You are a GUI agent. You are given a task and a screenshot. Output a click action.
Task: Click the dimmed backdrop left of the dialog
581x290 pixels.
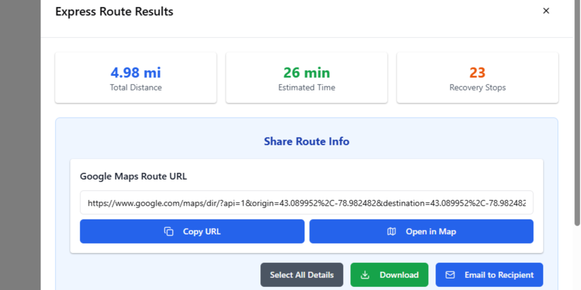click(20, 145)
